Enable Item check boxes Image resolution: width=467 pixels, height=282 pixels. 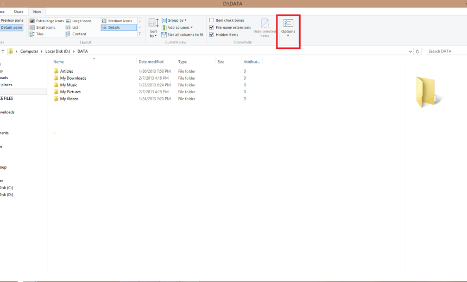(x=211, y=20)
